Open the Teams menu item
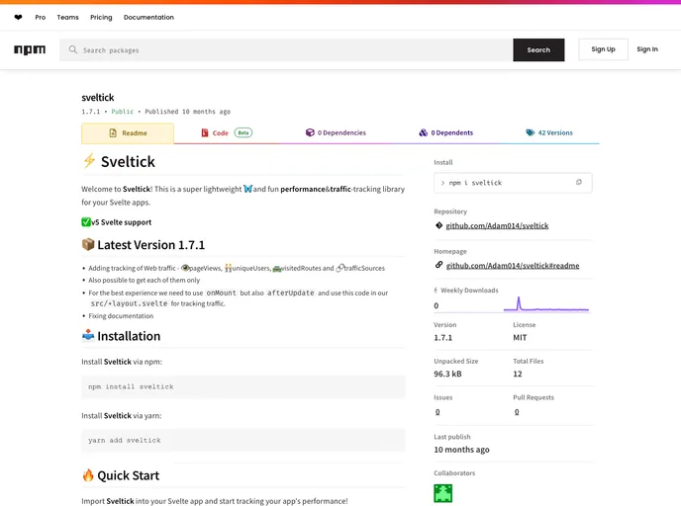This screenshot has height=506, width=681. tap(67, 18)
